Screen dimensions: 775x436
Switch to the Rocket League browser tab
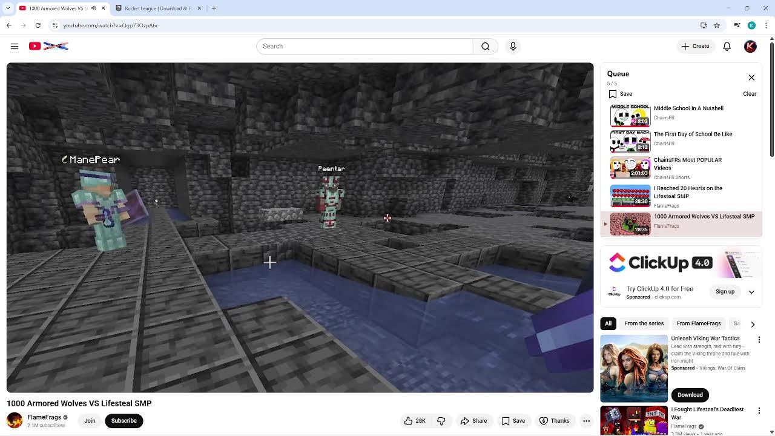[x=159, y=8]
